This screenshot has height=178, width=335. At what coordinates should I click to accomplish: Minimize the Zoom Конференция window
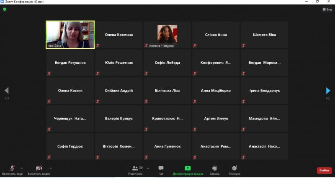pyautogui.click(x=307, y=2)
